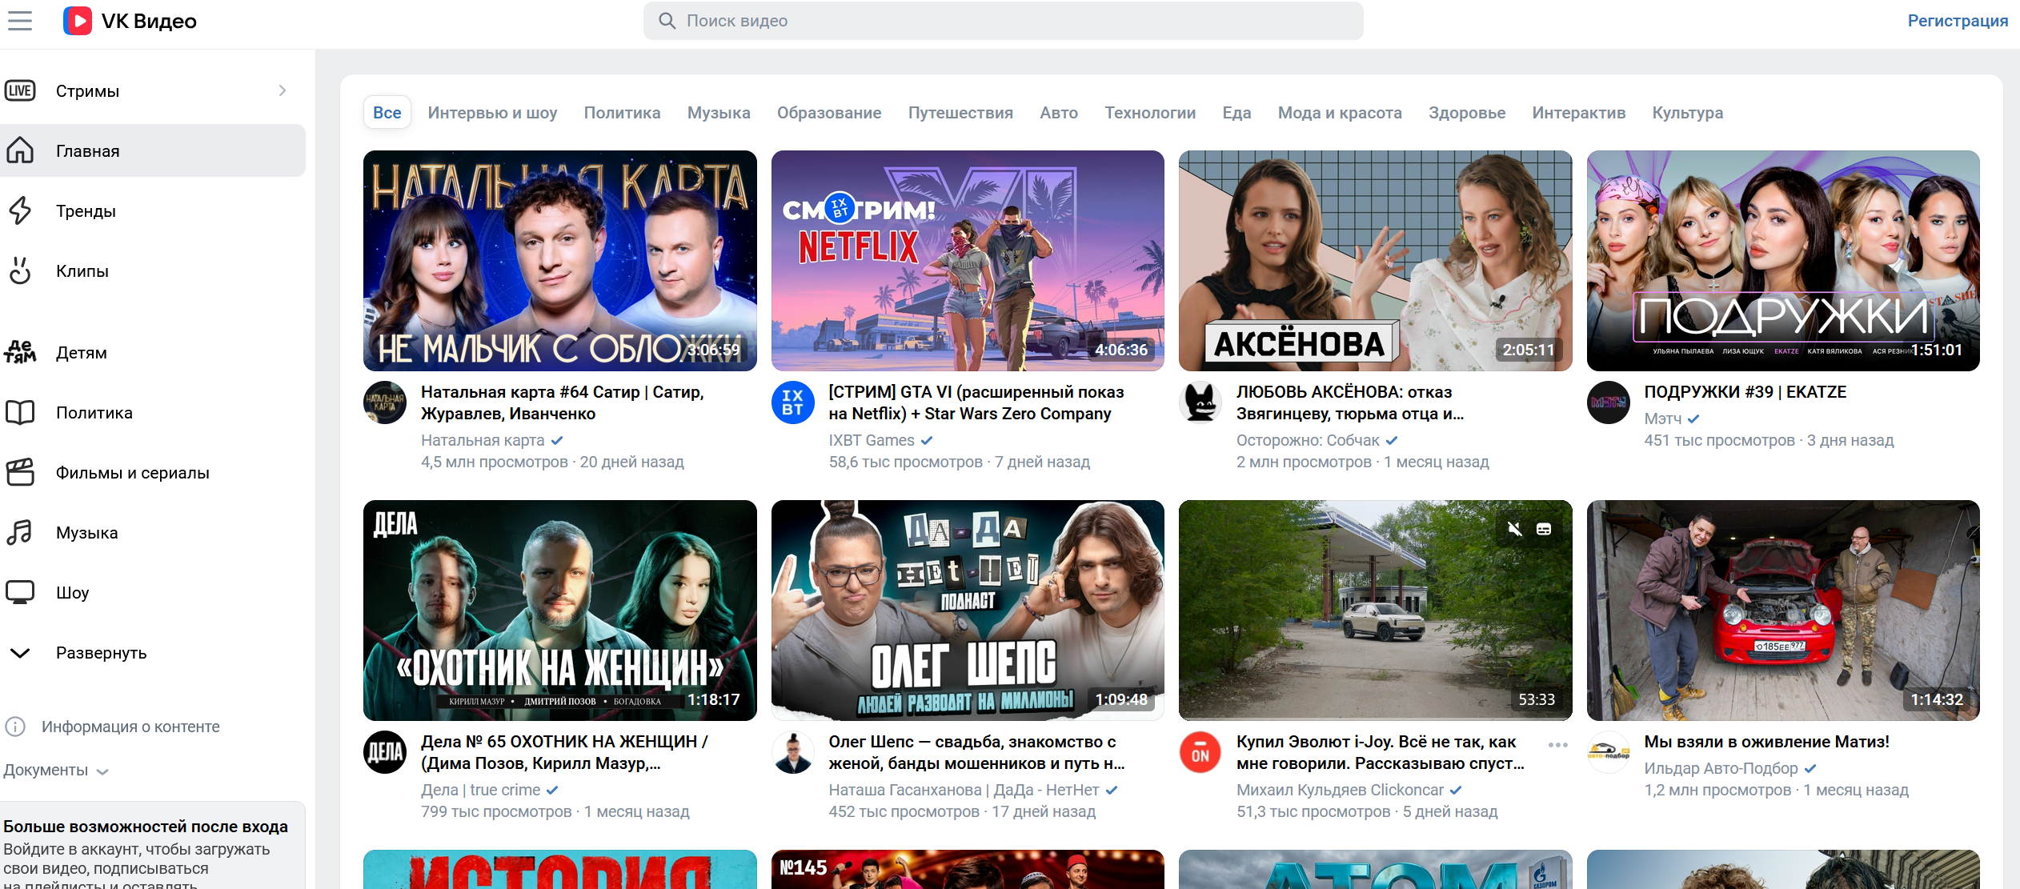Open the ПОДРУЖКИ #39 video thumbnail
The height and width of the screenshot is (889, 2020).
pos(1783,261)
